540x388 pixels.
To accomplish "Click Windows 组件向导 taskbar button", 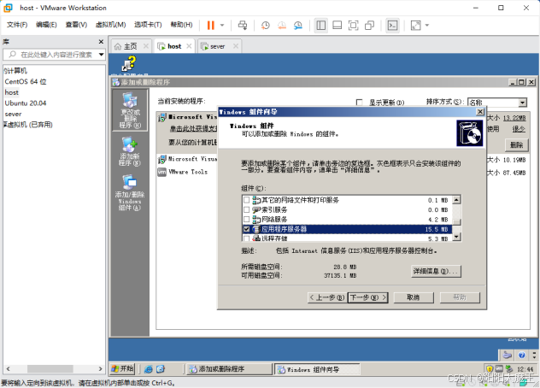I will [x=318, y=369].
